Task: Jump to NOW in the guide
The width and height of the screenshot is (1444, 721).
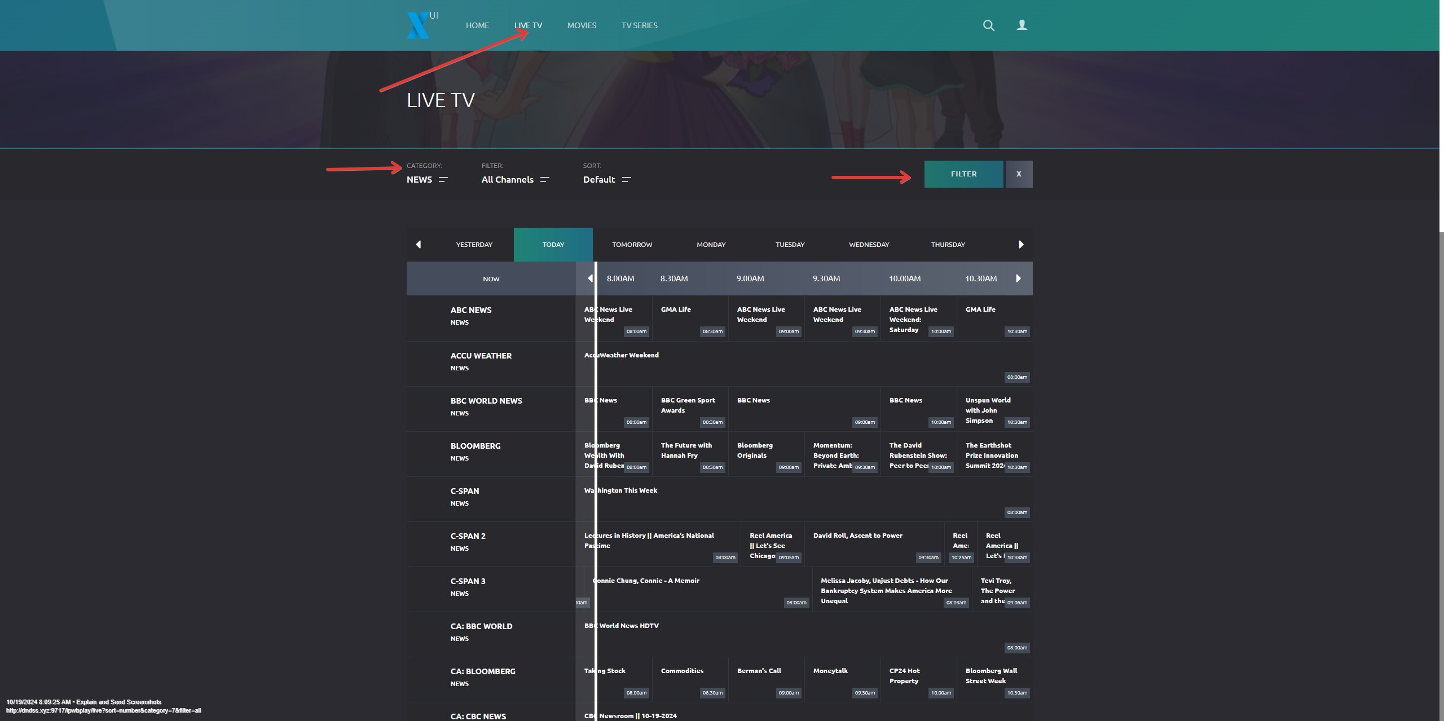Action: 491,278
